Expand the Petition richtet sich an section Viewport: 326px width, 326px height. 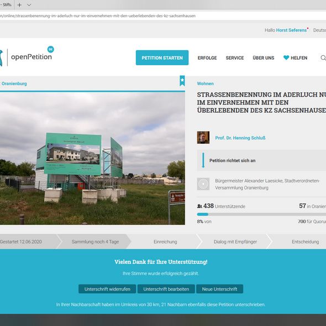[261, 160]
